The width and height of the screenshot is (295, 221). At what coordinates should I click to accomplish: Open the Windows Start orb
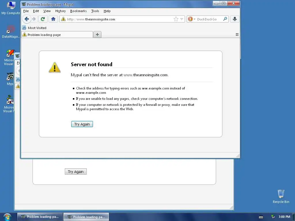[7, 217]
